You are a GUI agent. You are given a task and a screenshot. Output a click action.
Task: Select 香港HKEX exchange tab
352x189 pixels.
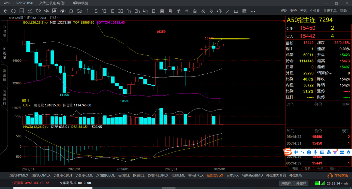pos(196,176)
